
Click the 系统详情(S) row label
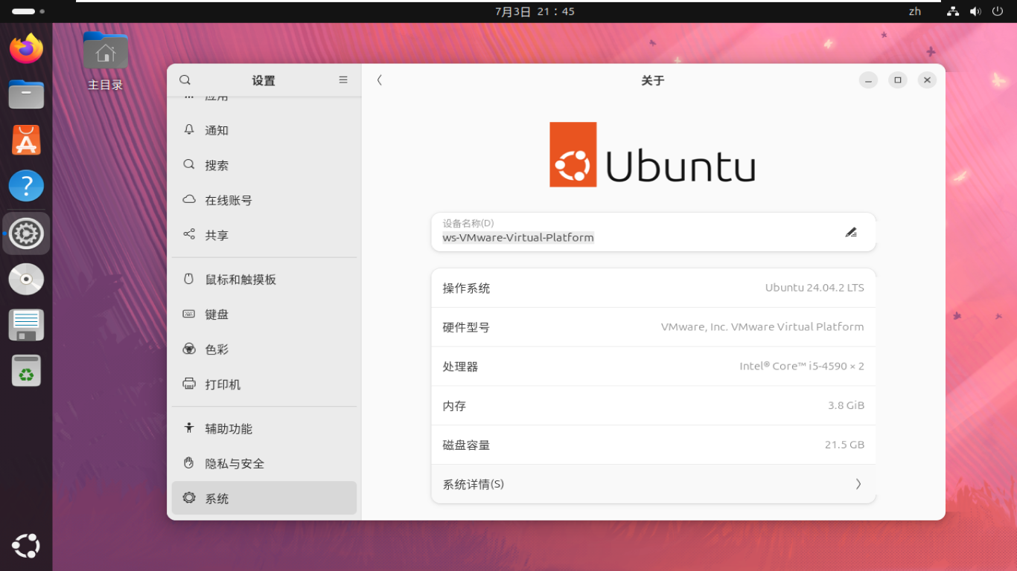click(474, 484)
